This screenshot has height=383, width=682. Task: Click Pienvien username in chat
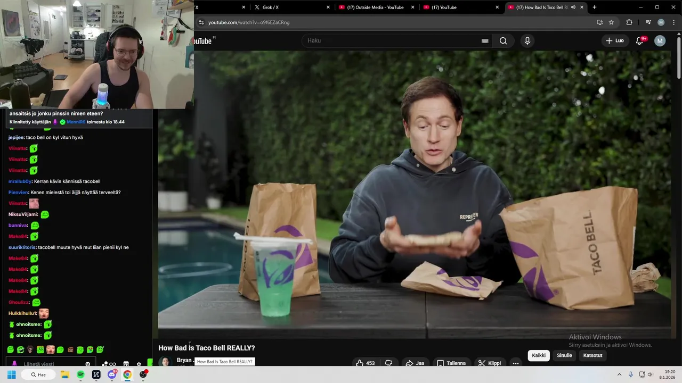(x=18, y=193)
